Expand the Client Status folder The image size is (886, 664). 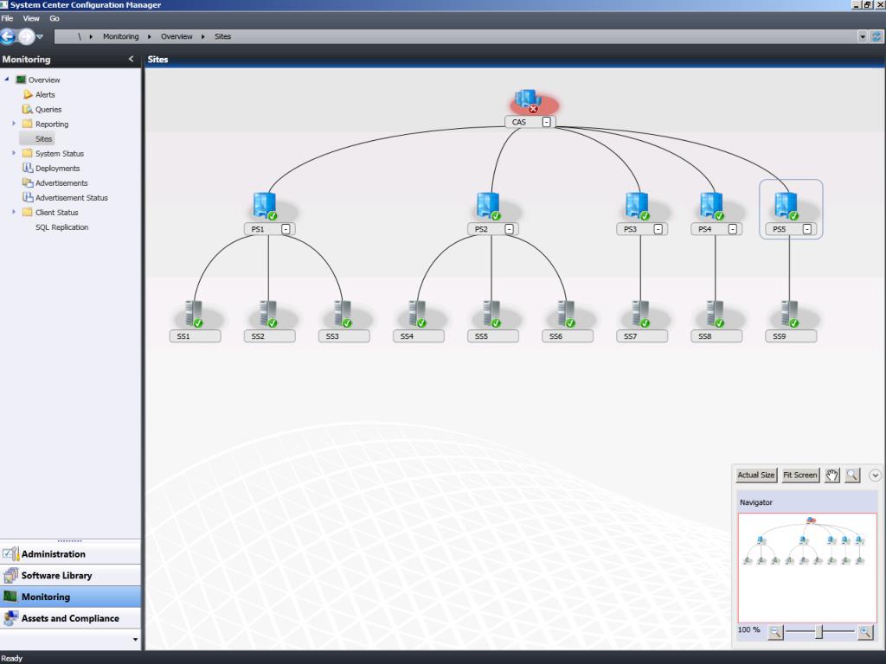(x=14, y=212)
